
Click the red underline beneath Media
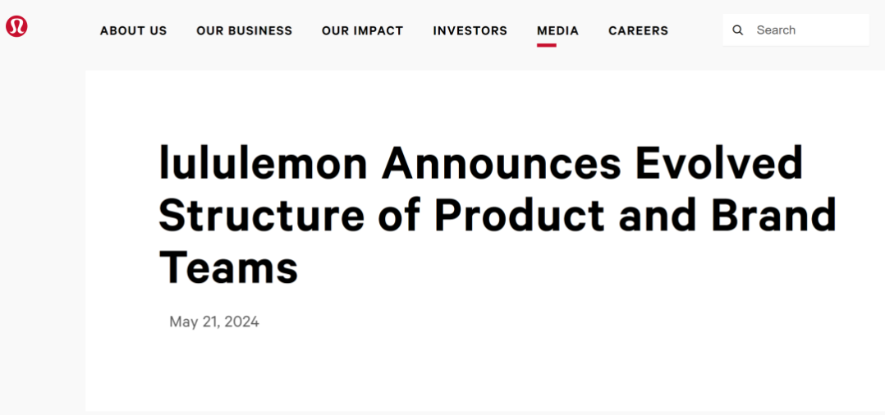tap(547, 45)
